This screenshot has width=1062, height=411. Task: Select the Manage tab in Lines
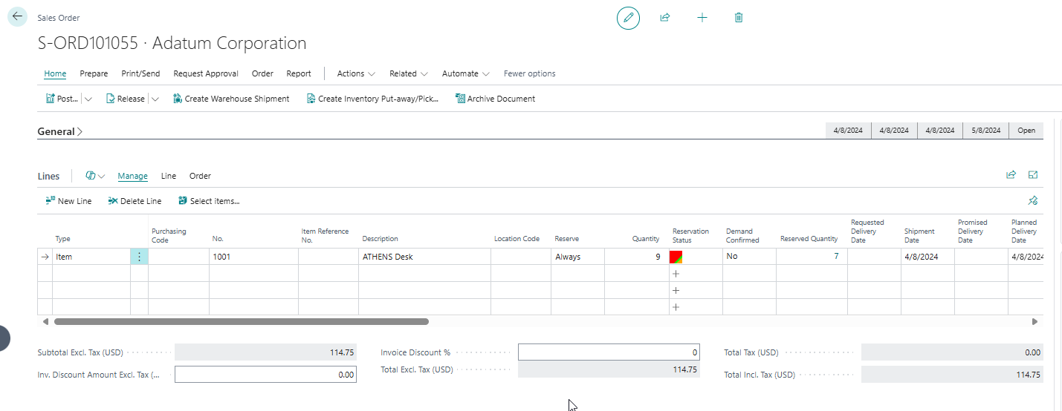coord(132,176)
